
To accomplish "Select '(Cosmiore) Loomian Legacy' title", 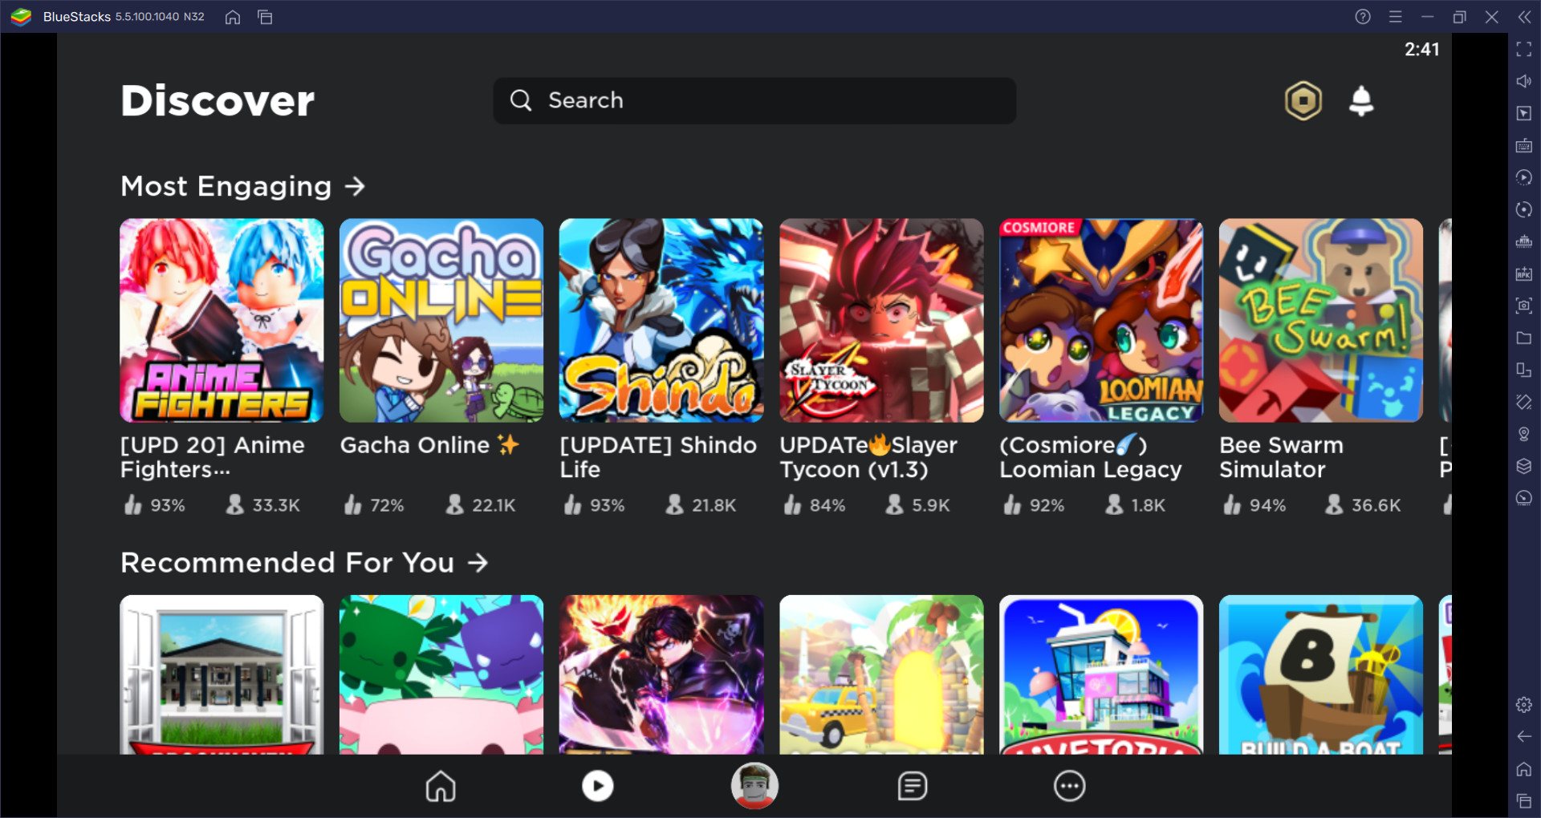I will (1091, 457).
